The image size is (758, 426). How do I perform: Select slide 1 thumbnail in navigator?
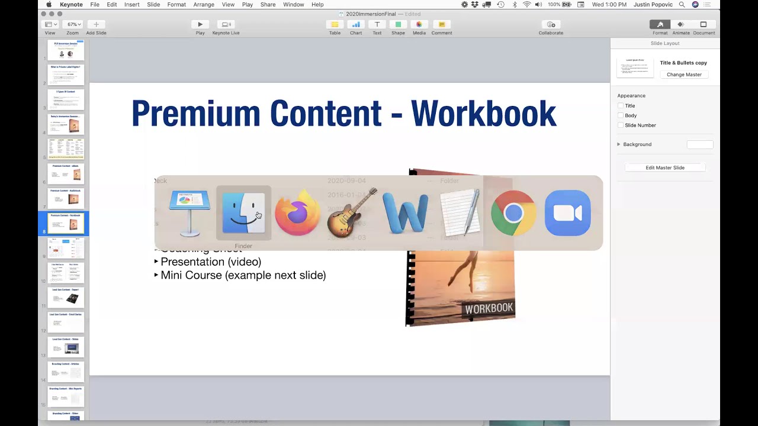pos(66,50)
